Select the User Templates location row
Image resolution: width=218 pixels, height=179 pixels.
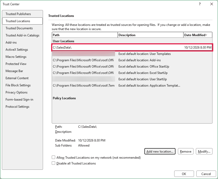tap(132, 54)
